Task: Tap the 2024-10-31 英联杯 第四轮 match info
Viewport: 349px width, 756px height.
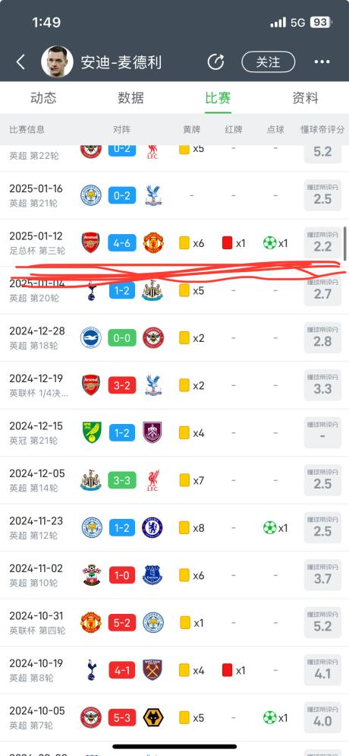Action: [x=37, y=622]
